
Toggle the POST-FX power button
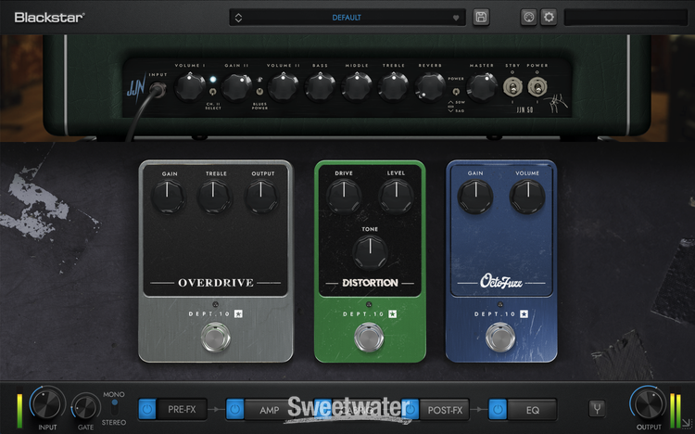click(411, 409)
